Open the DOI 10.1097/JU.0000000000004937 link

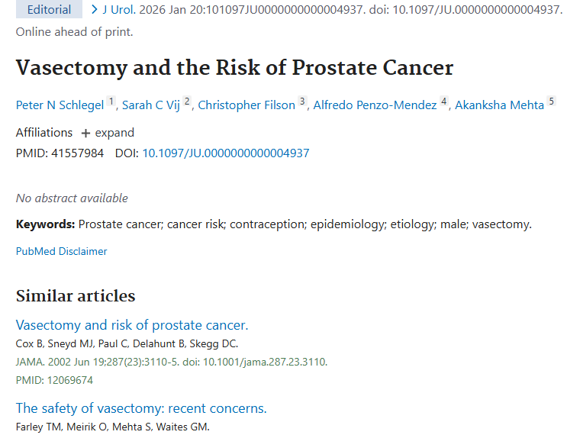[x=225, y=153]
